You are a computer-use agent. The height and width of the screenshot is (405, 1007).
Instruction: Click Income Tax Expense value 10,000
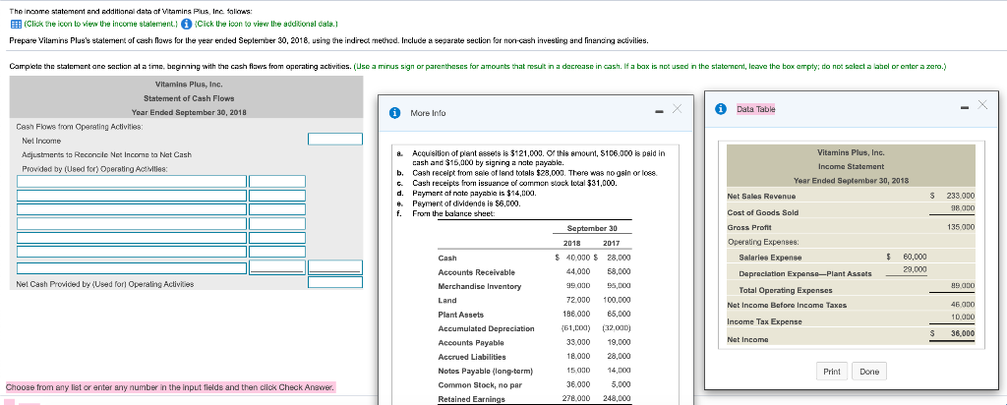tap(963, 318)
